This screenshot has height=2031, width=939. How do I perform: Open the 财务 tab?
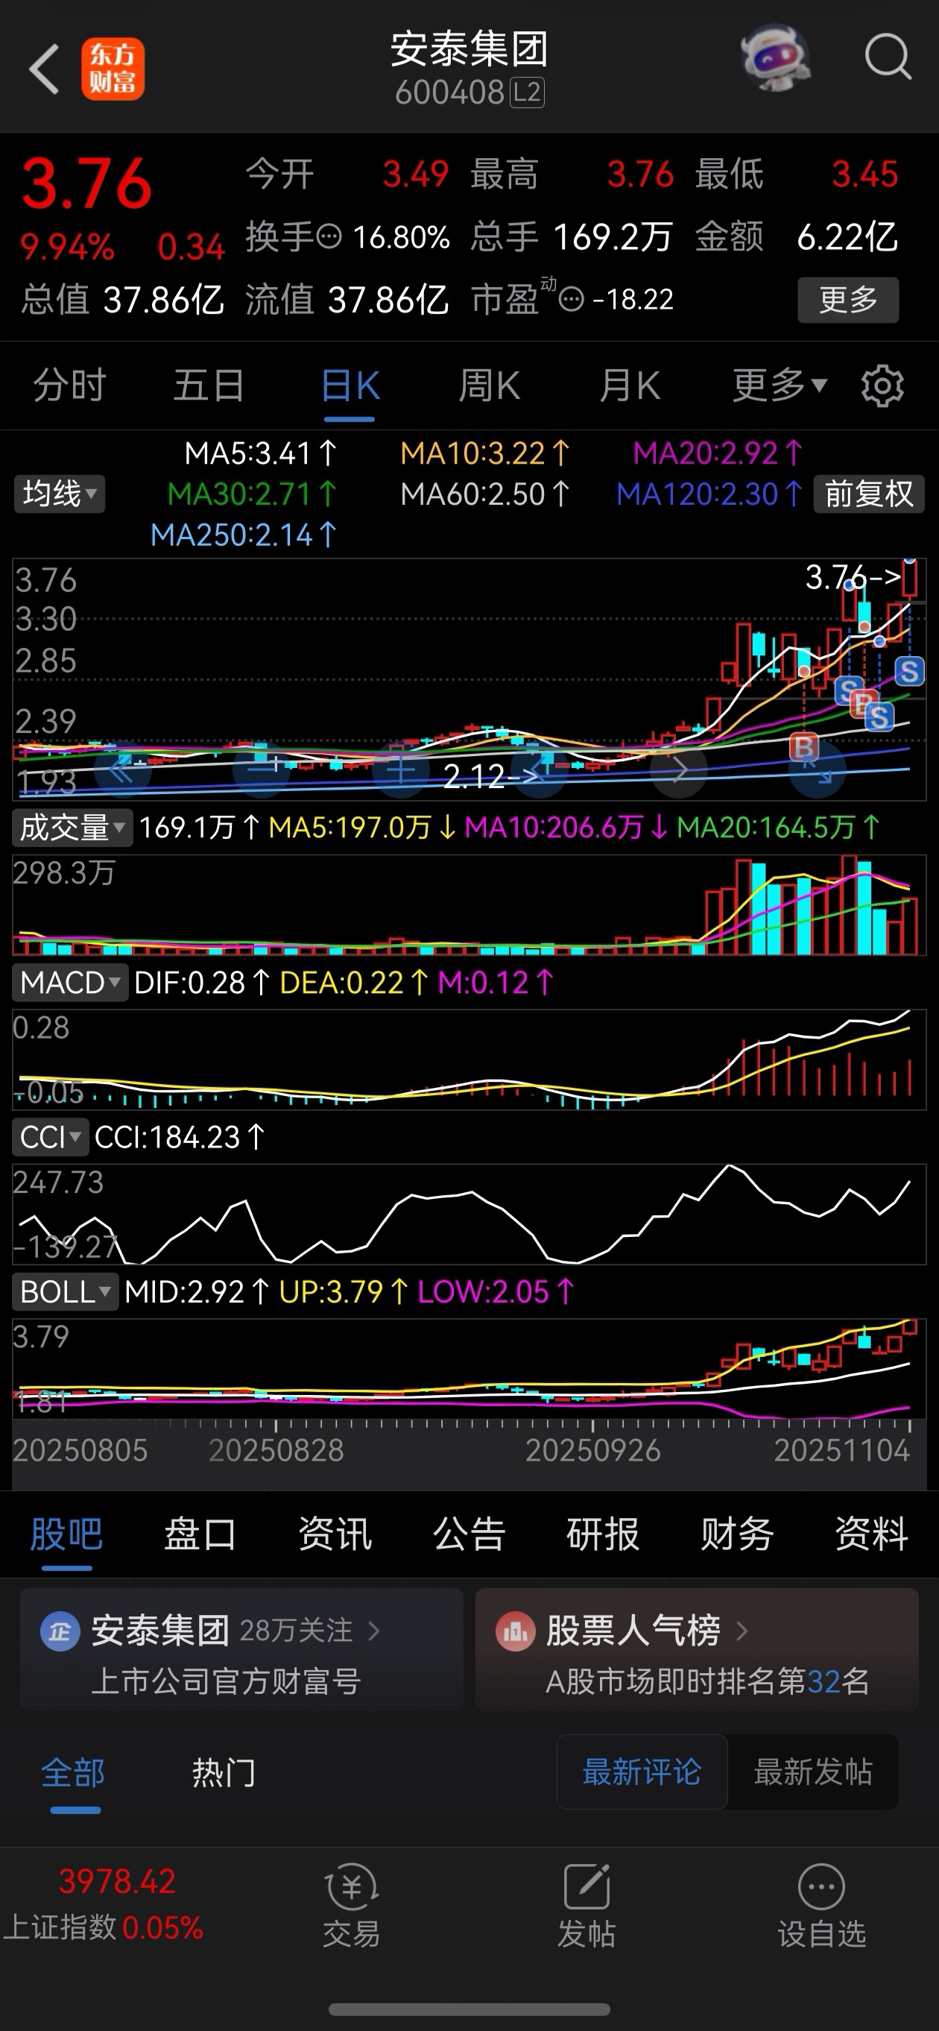[736, 1534]
